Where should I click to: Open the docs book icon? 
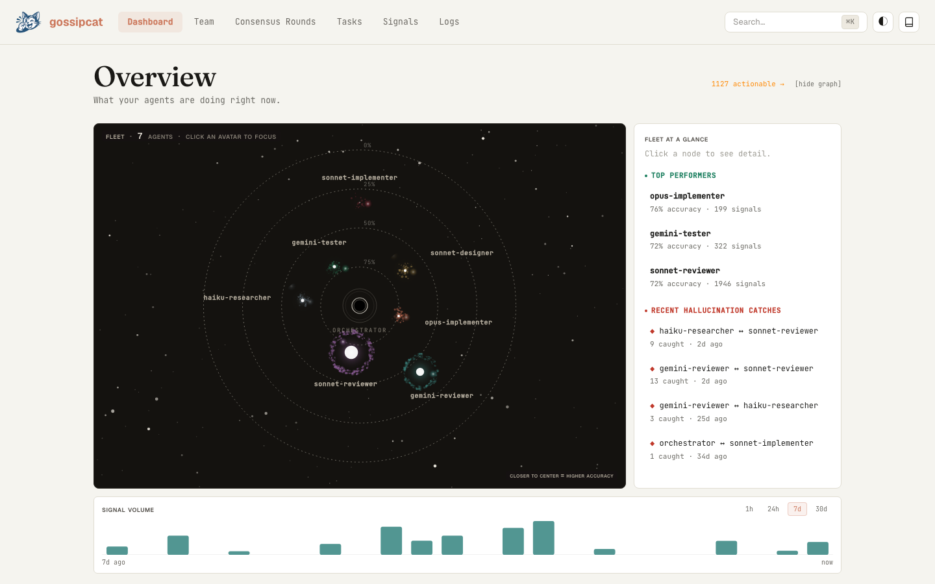click(909, 22)
